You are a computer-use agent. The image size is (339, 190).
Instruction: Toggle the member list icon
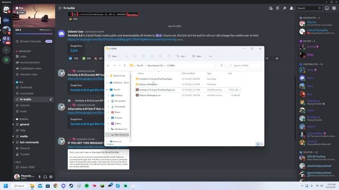291,8
